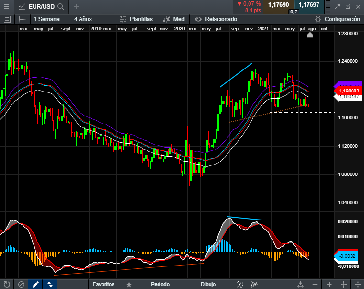Open the 1 Semana interval dropdown
This screenshot has width=364, height=289.
click(46, 19)
